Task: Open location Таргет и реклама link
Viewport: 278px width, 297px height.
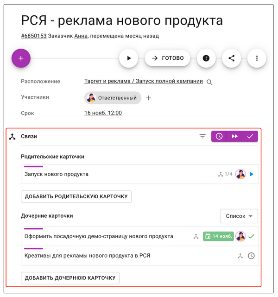Action: (x=143, y=81)
